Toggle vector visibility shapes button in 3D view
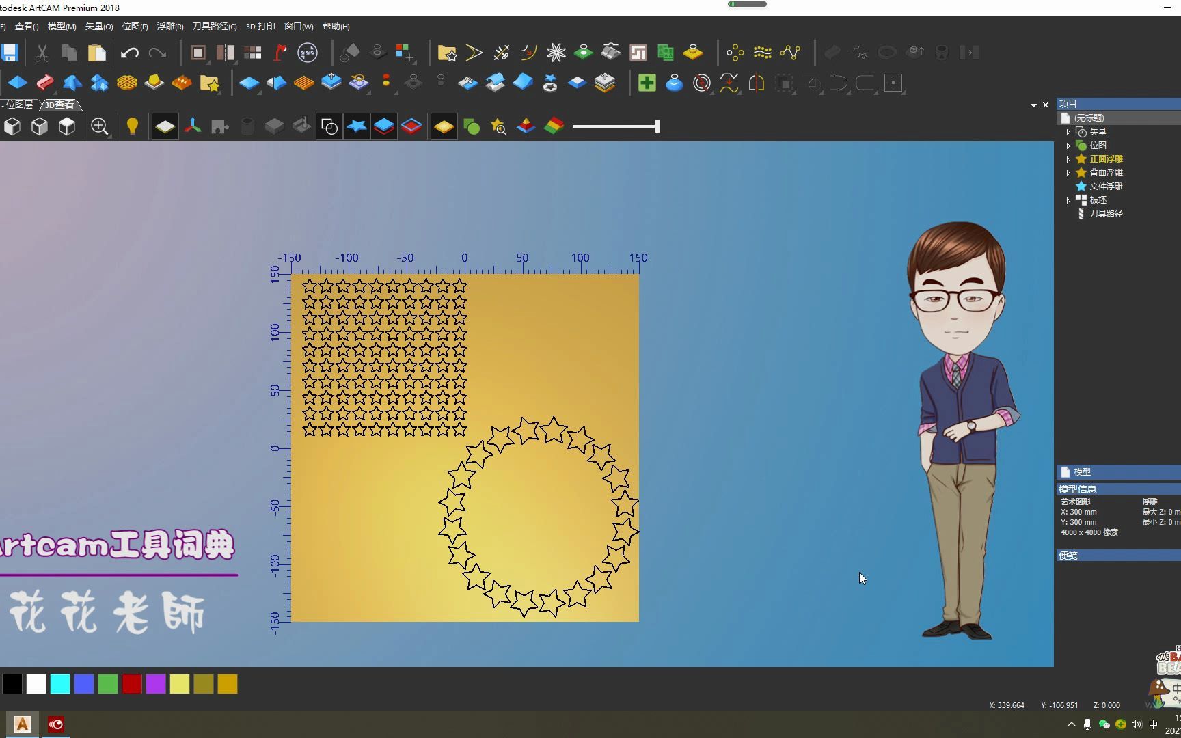Viewport: 1181px width, 738px height. [x=329, y=126]
